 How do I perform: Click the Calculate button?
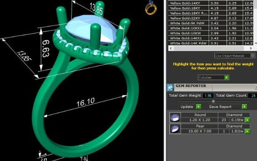click(213, 77)
